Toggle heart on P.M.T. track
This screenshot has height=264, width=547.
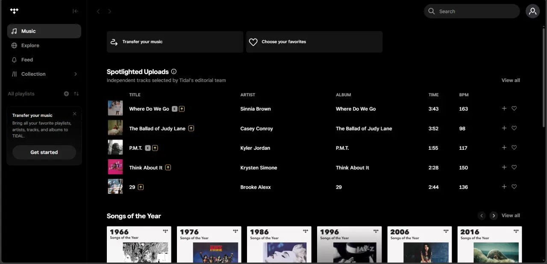coord(514,148)
